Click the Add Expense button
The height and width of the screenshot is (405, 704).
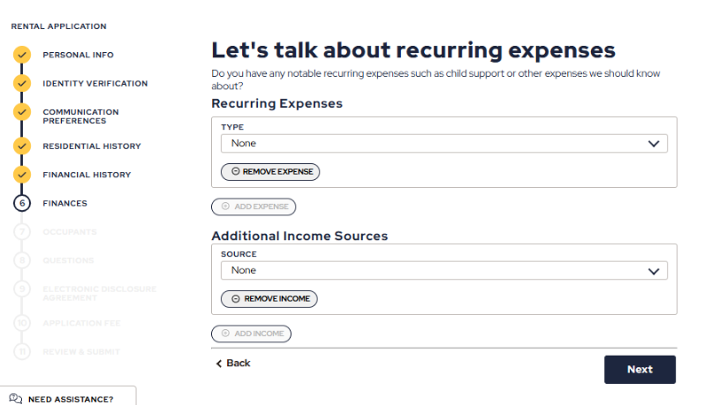[x=254, y=206]
